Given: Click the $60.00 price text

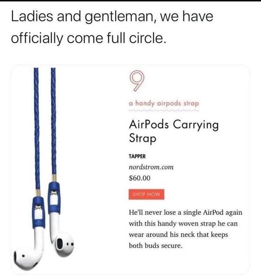Looking at the screenshot, I should (x=139, y=178).
